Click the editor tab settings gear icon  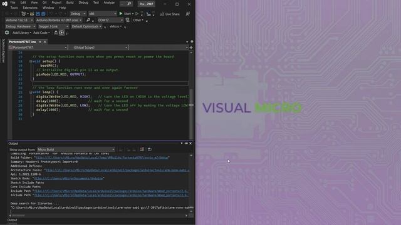click(x=192, y=42)
